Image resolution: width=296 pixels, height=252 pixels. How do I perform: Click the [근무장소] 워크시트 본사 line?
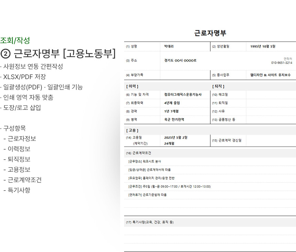pos(145,161)
